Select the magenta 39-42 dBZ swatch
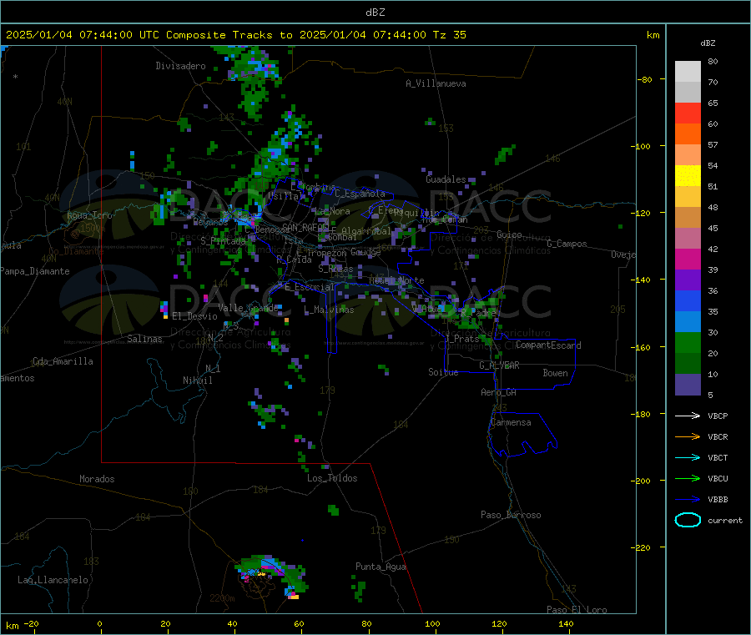This screenshot has width=751, height=635. click(x=688, y=259)
